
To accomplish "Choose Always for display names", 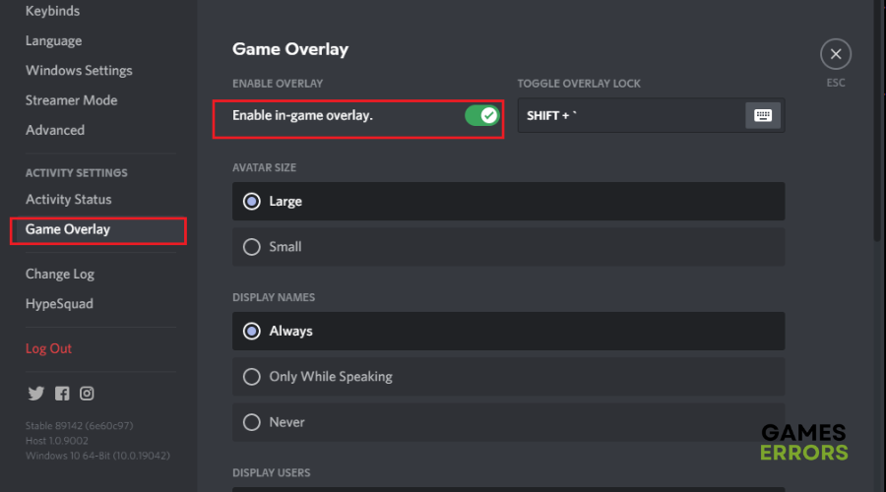I will point(509,331).
